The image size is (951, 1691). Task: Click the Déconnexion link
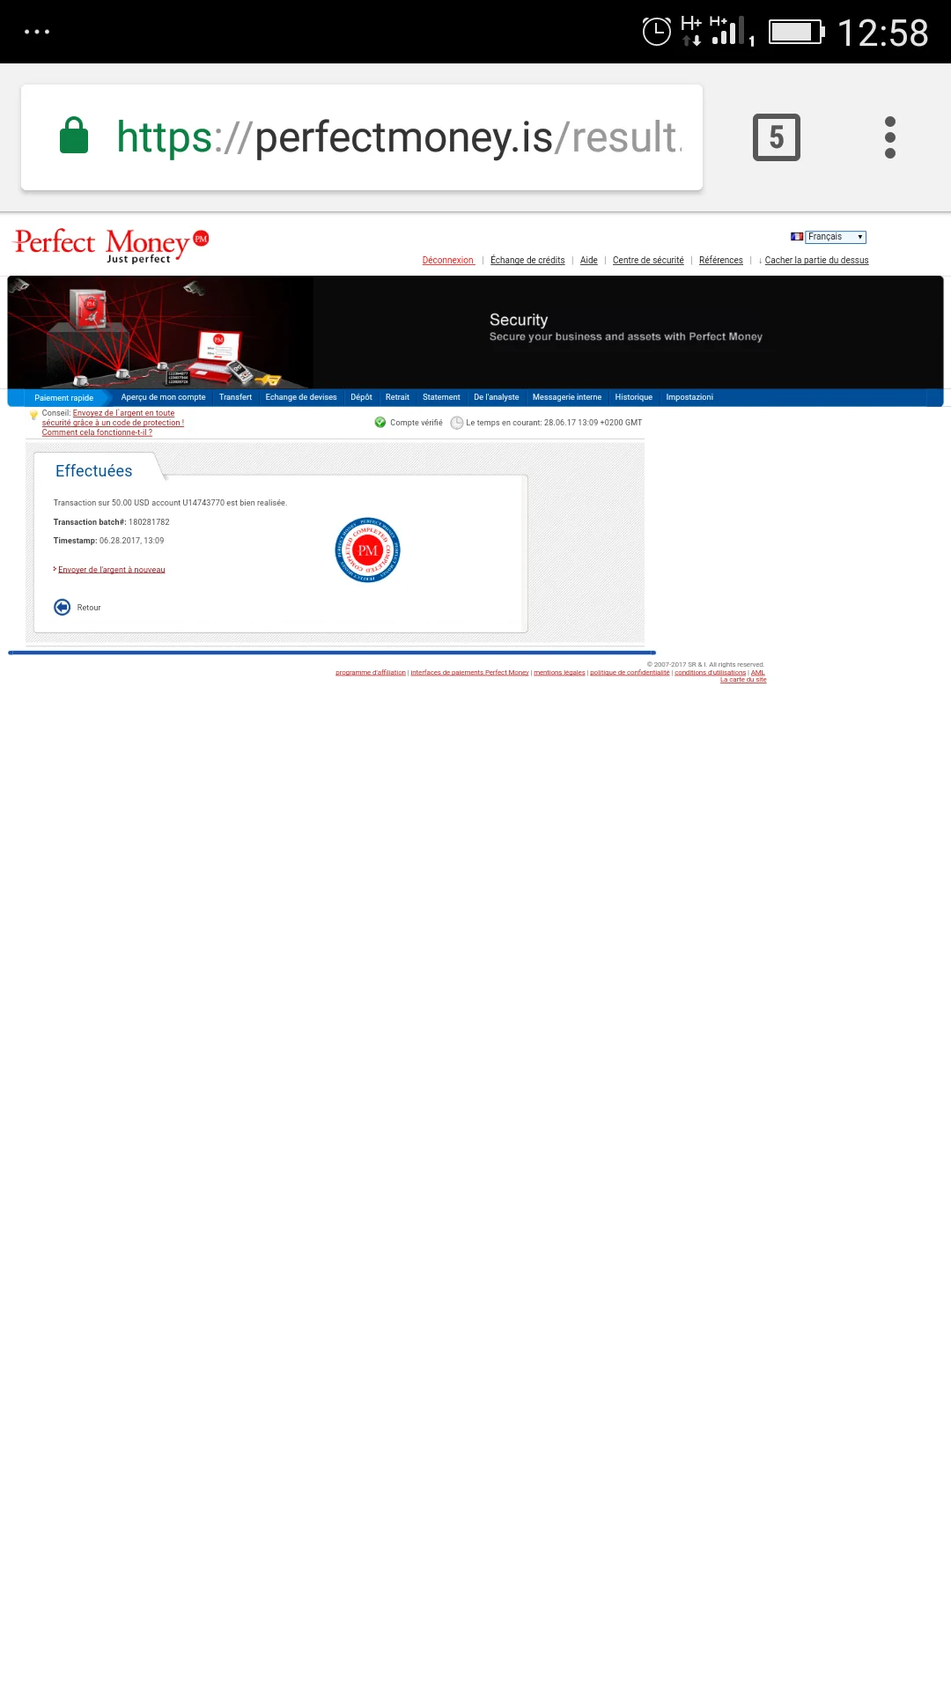point(448,261)
